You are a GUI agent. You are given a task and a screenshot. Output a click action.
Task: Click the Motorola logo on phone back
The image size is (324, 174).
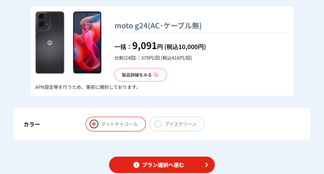click(x=50, y=43)
